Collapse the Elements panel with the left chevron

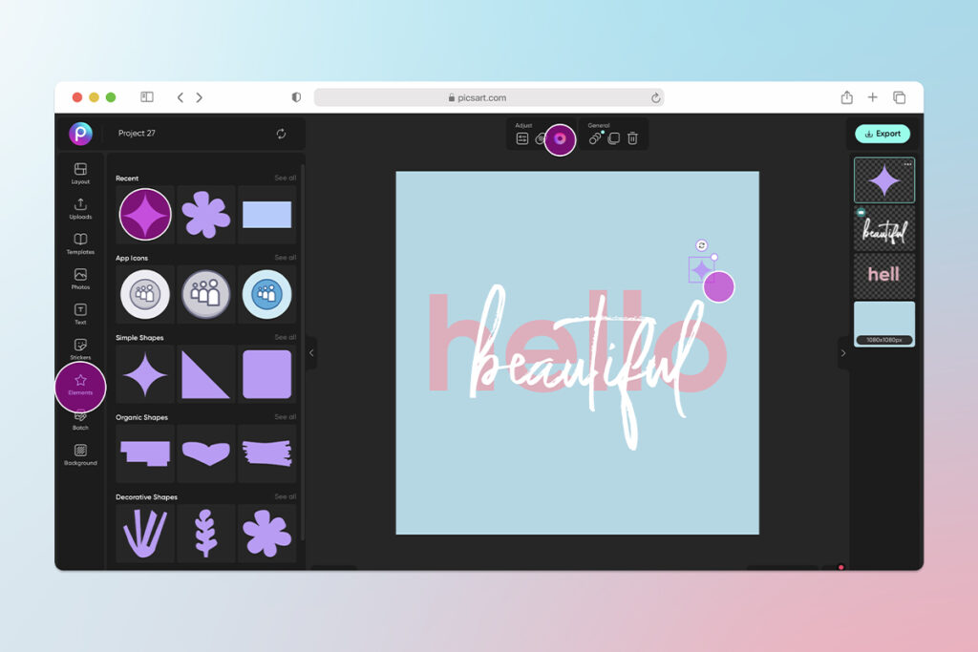(310, 352)
